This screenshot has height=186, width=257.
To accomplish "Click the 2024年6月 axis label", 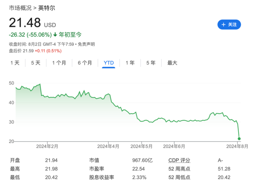I will click(174, 146).
